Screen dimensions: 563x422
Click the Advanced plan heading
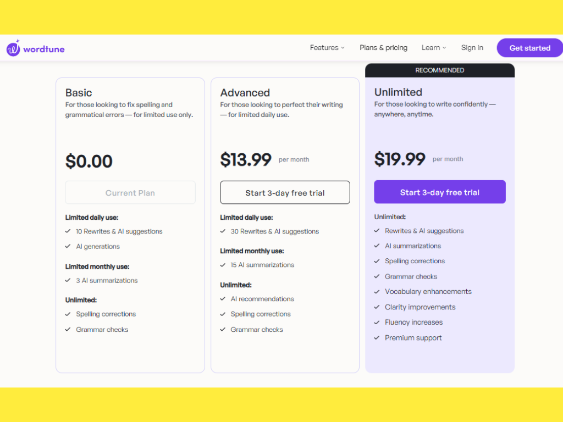[x=245, y=93]
